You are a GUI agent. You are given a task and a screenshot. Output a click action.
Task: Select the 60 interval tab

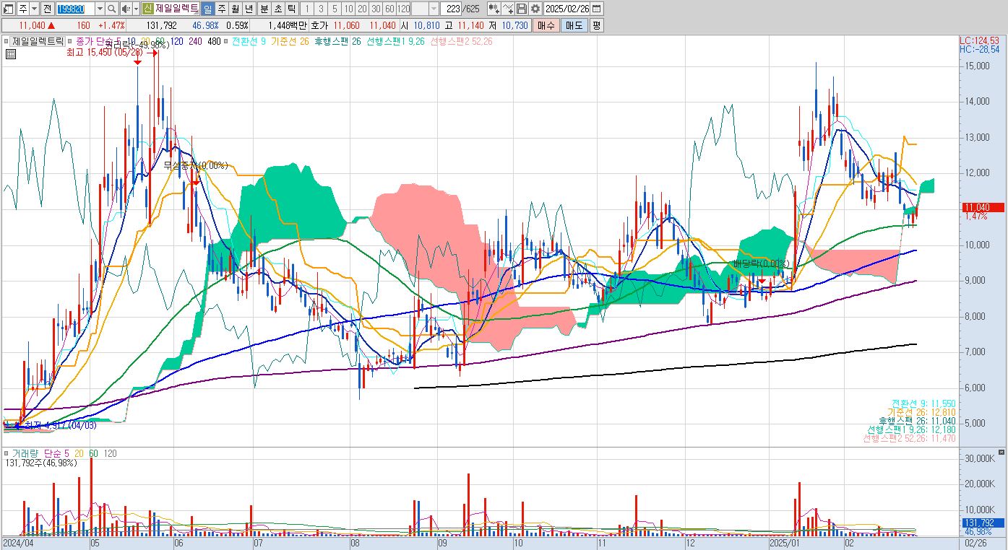(389, 9)
